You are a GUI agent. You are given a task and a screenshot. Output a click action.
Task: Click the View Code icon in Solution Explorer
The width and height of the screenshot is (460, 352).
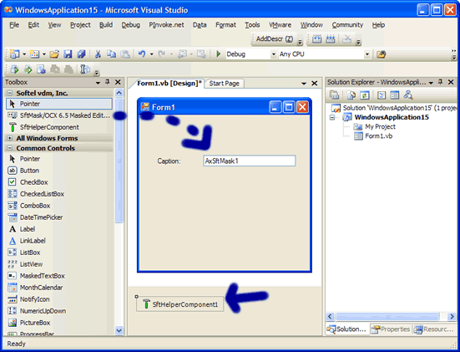[x=382, y=95]
